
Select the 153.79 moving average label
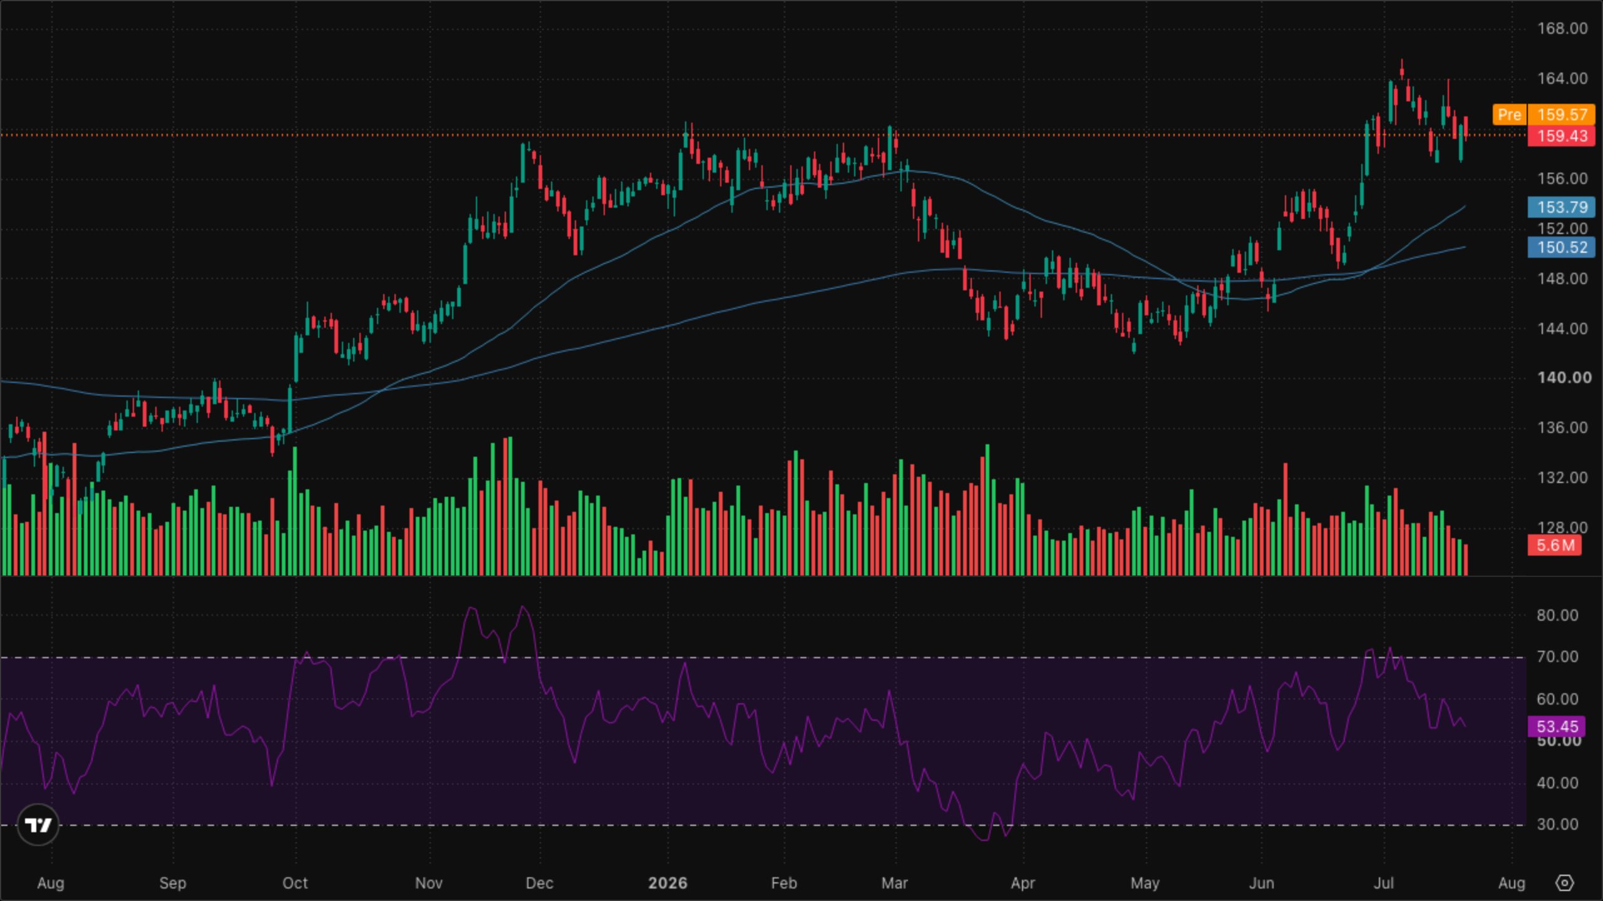point(1562,207)
